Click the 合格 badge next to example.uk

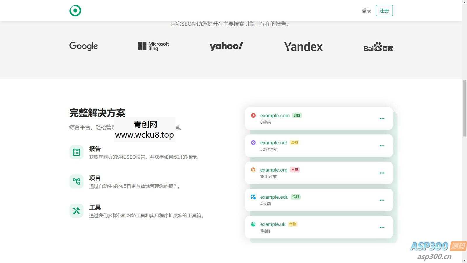(x=292, y=224)
